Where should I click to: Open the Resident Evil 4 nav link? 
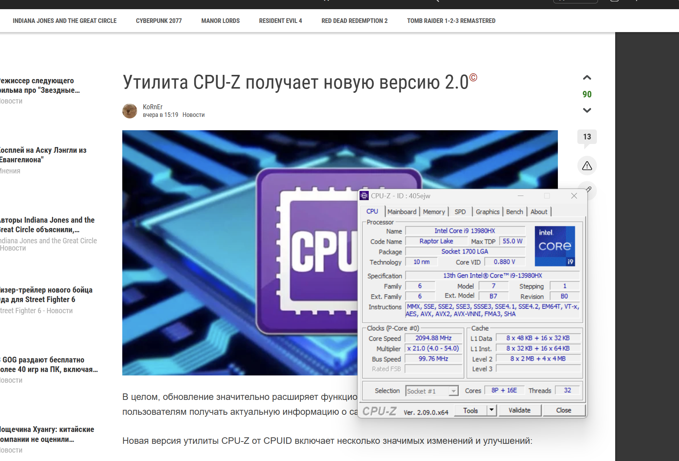[x=280, y=21]
